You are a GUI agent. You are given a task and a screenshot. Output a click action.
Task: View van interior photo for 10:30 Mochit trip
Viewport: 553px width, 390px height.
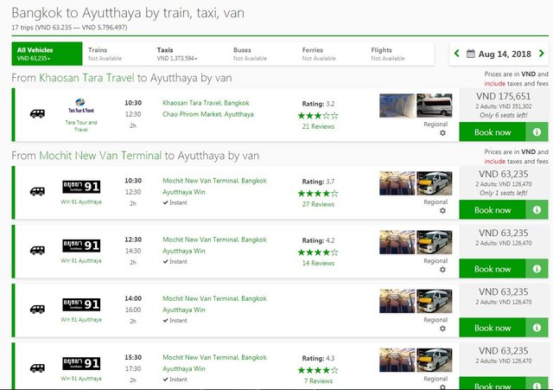pos(397,183)
